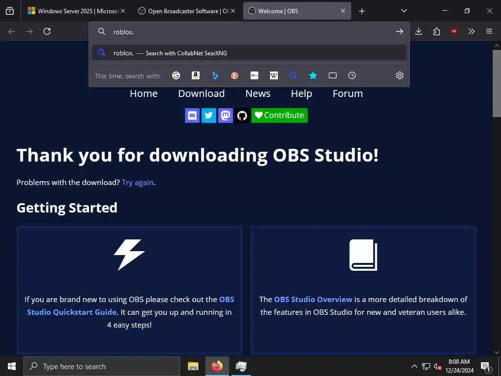This screenshot has height=376, width=501.
Task: Click the green Contribute button
Action: [x=279, y=116]
